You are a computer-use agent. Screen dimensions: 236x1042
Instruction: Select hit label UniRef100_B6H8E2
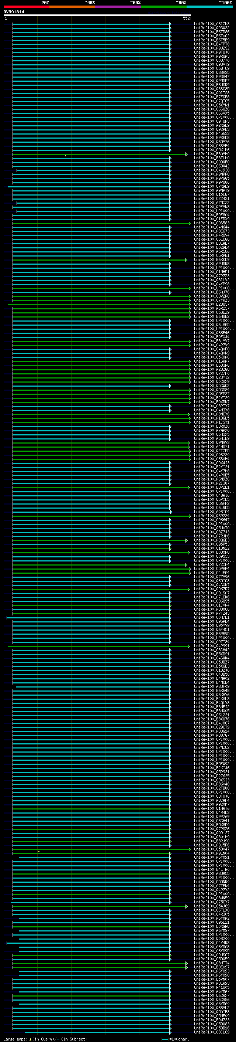[x=212, y=317]
